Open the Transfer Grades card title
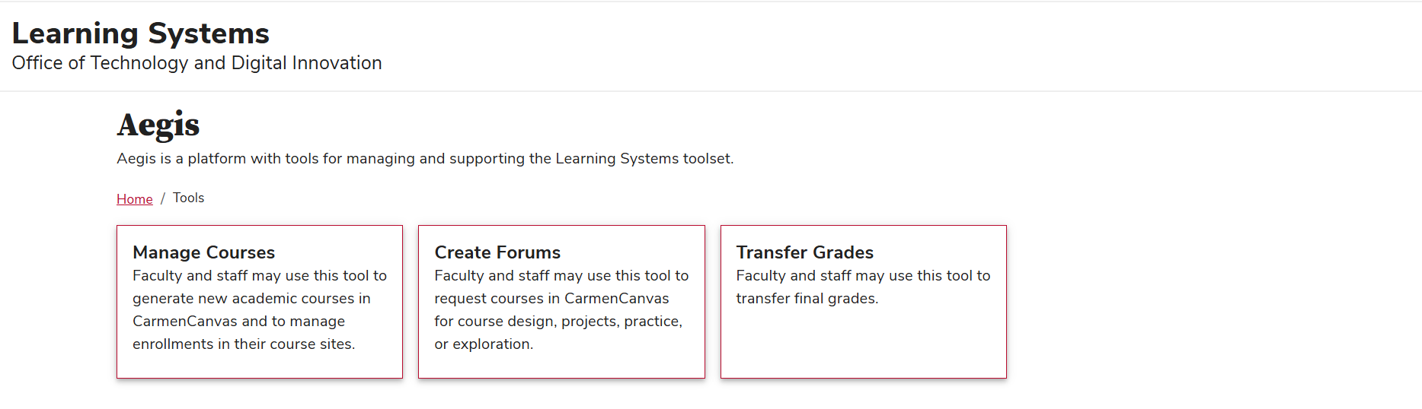Screen dimensions: 1422x409 (804, 252)
